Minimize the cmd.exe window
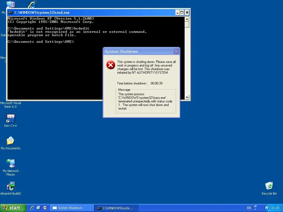This screenshot has width=283, height=212. pyautogui.click(x=177, y=12)
